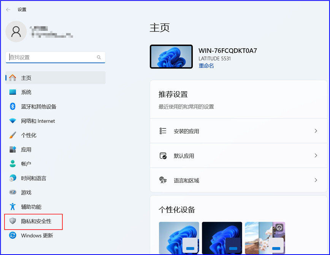Viewport: 330px width, 255px height.
Task: Open Windows 更新 settings page
Action: [56, 235]
